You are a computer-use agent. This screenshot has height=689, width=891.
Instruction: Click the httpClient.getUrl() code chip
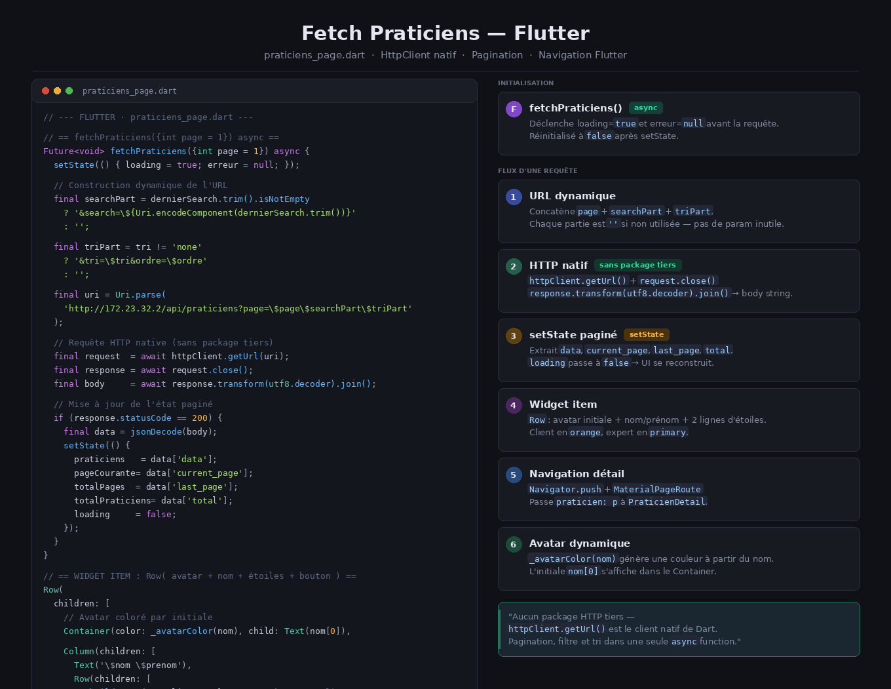click(x=577, y=281)
